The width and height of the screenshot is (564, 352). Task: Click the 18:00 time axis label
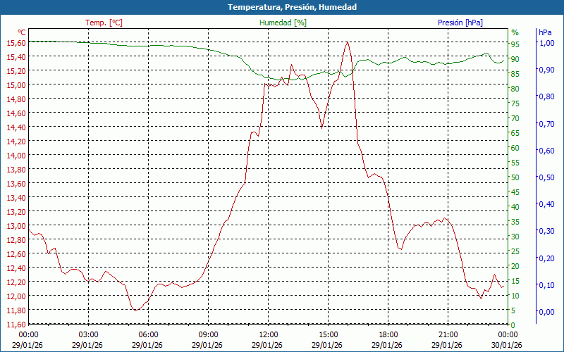coord(388,334)
